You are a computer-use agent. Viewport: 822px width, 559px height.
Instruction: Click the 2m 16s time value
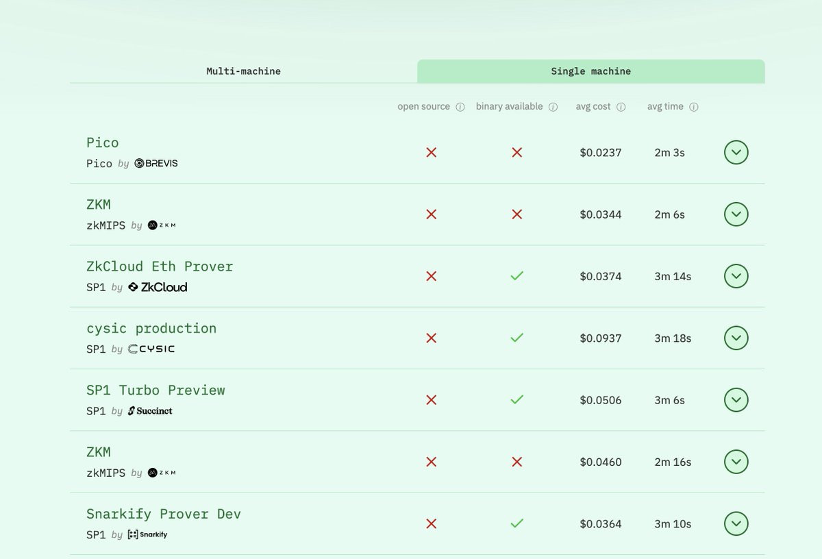[x=673, y=462]
